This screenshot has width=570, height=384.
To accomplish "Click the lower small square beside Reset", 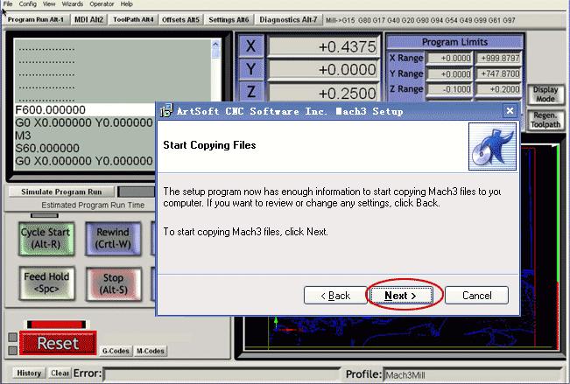I will 13,351.
